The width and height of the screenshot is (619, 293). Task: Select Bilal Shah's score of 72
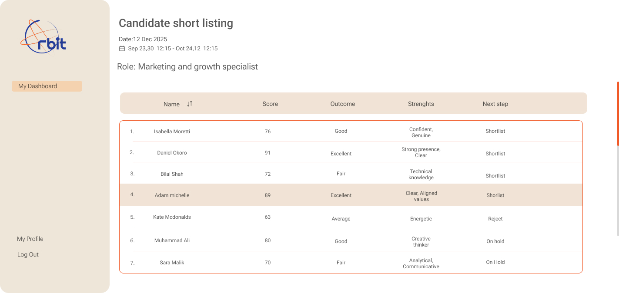pyautogui.click(x=268, y=173)
